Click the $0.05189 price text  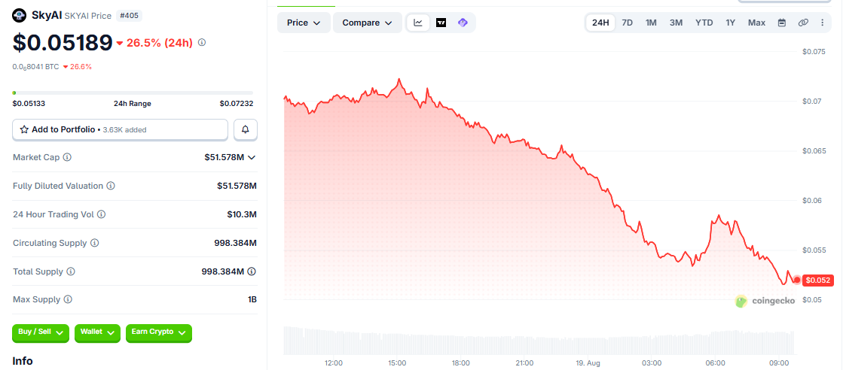click(x=63, y=43)
